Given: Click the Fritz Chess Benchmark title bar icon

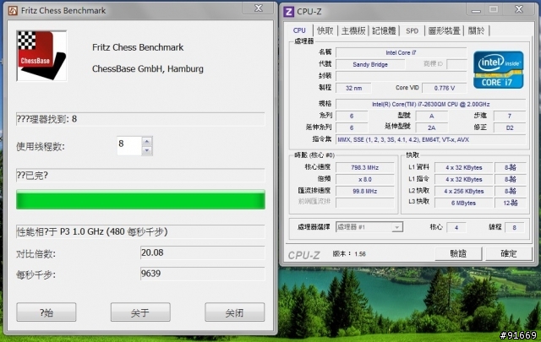Looking at the screenshot, I should [x=13, y=11].
